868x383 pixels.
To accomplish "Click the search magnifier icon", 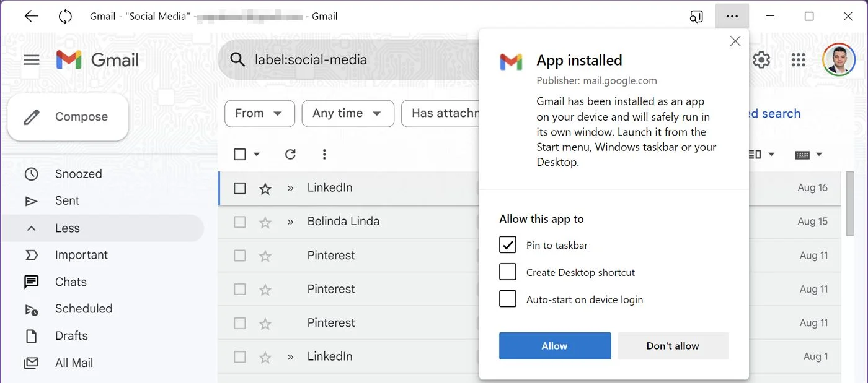I will click(x=237, y=59).
